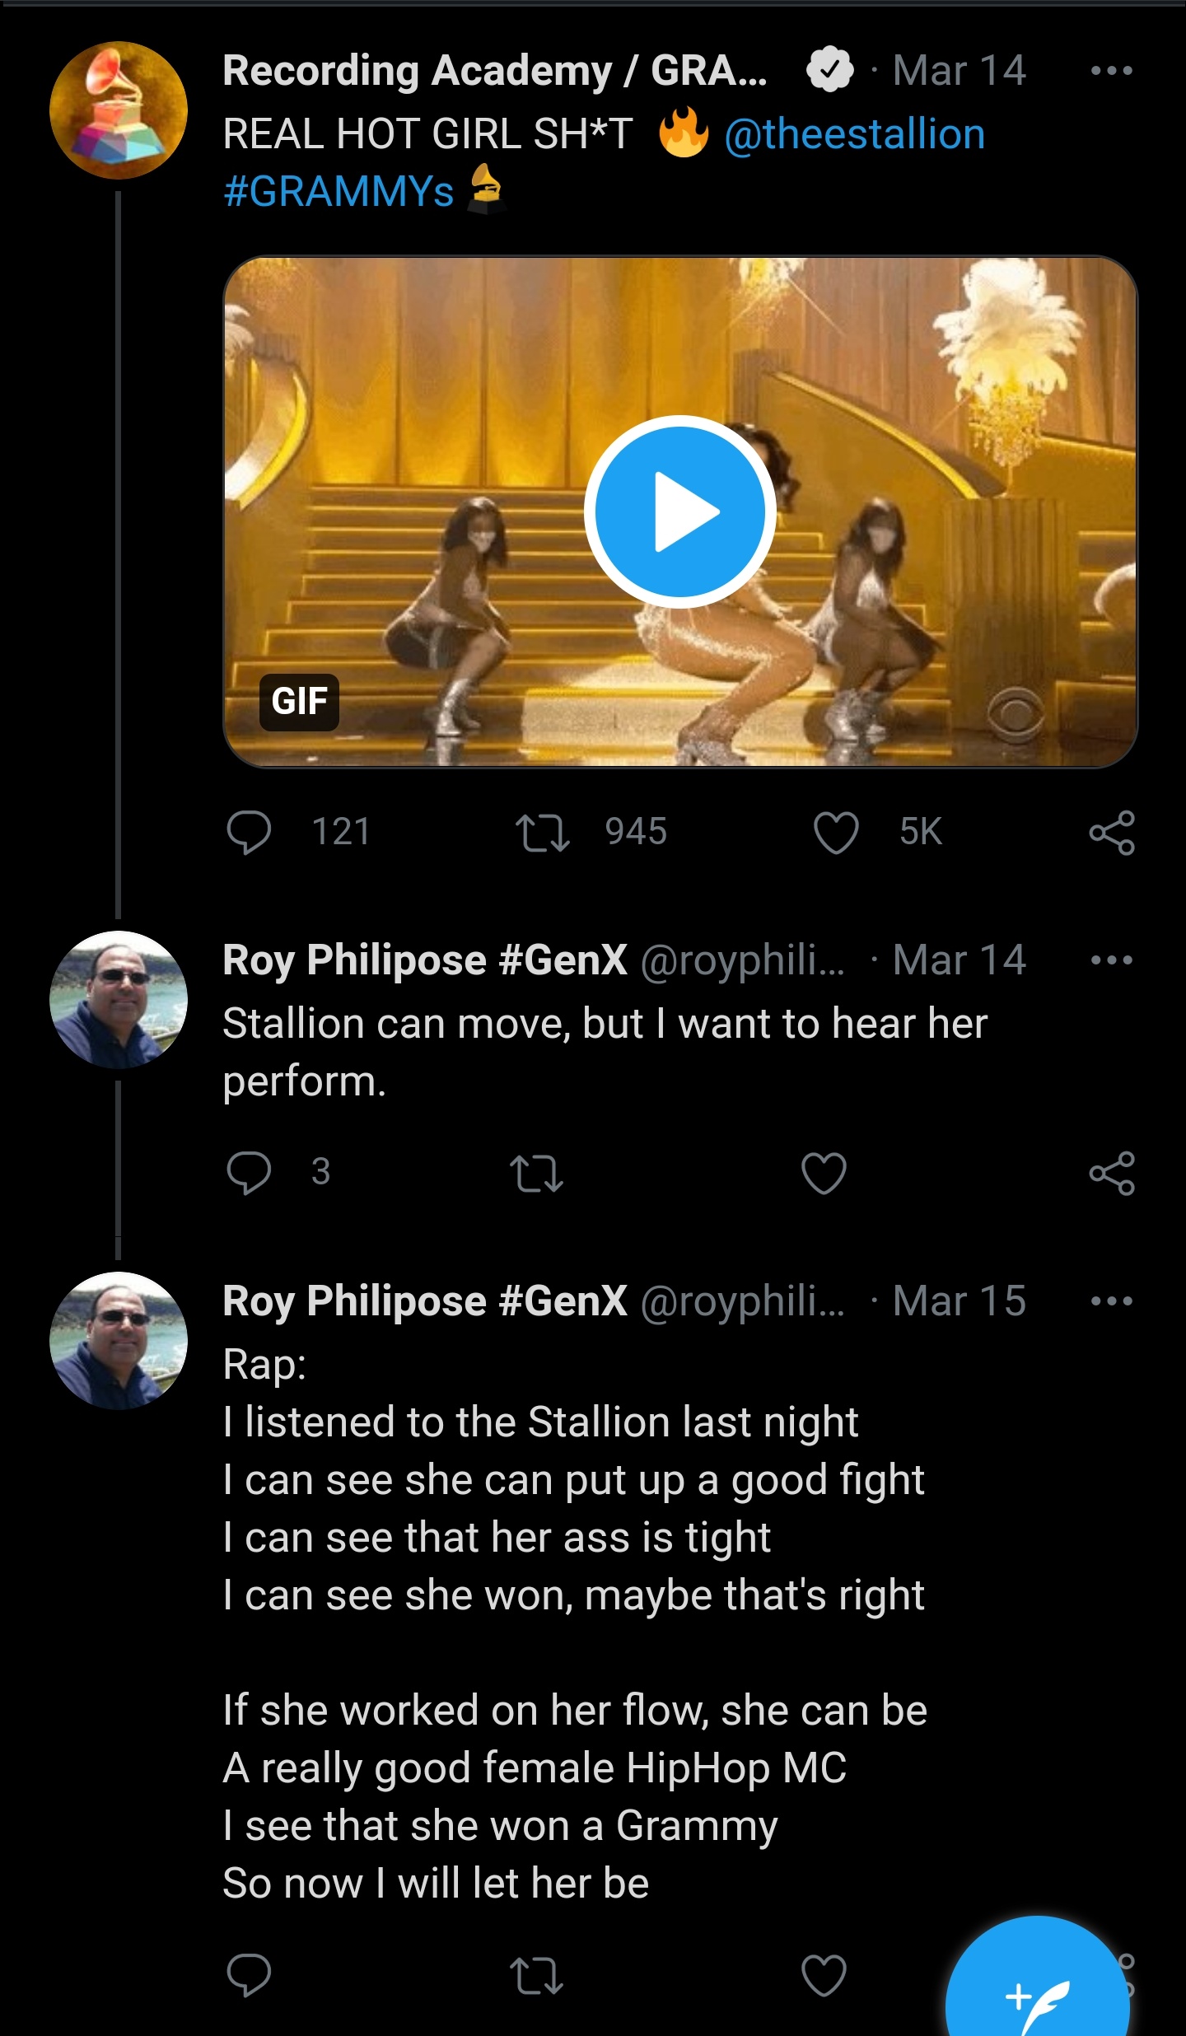Open more options on Mar 15 Rap tweet
The image size is (1186, 2036).
[x=1112, y=1301]
